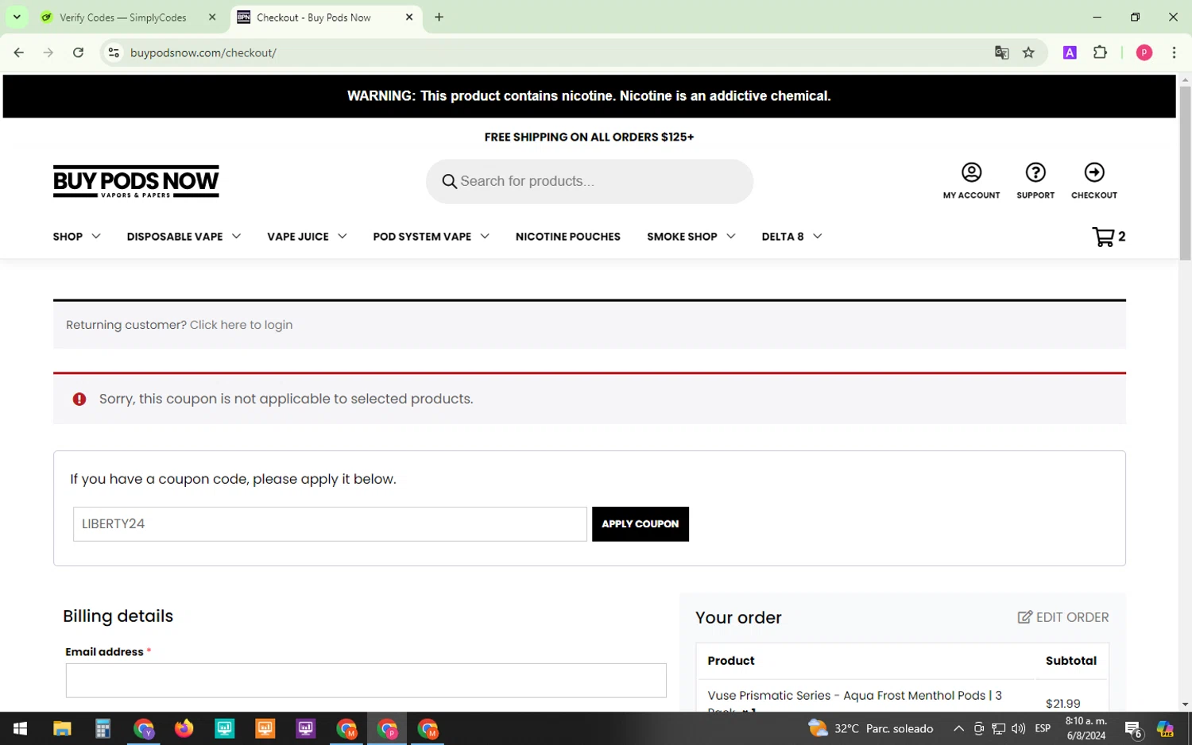Expand the Pod System Vape menu
The width and height of the screenshot is (1192, 745).
click(431, 237)
